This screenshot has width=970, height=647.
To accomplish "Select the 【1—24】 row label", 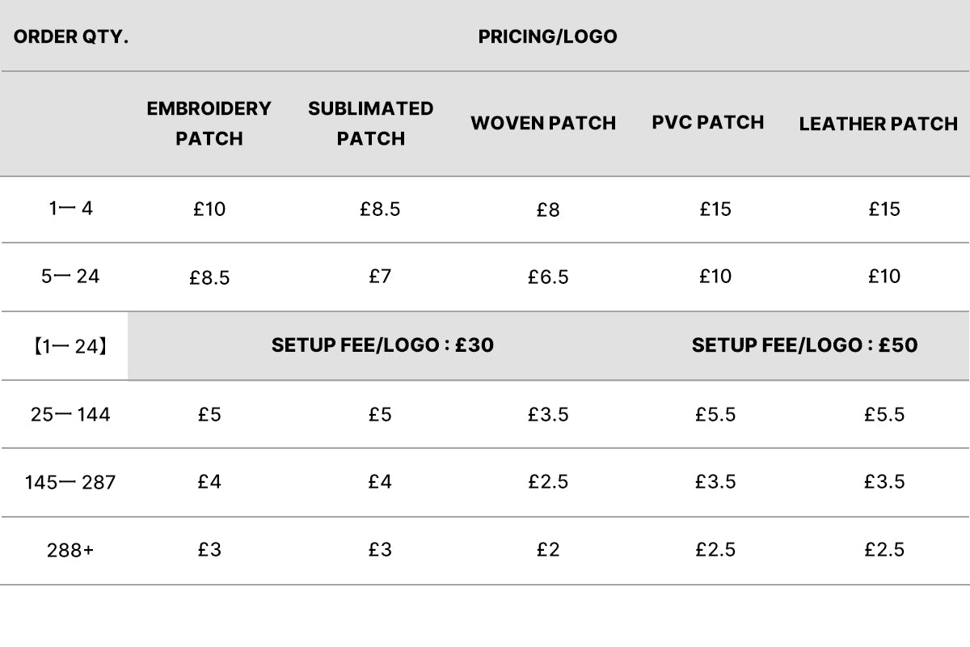I will point(70,346).
